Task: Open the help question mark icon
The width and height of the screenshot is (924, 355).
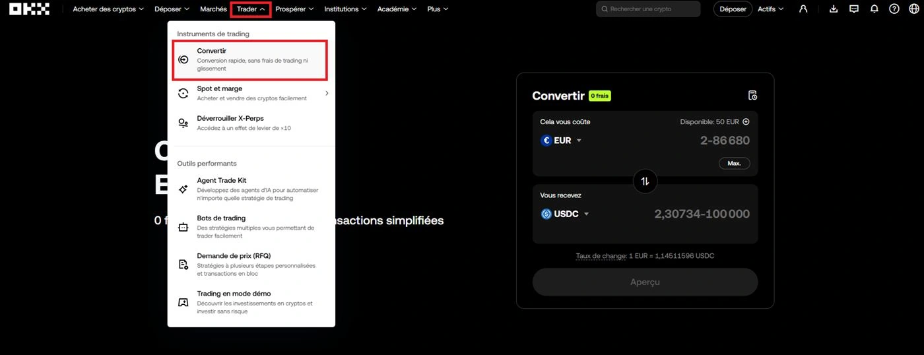Action: (x=894, y=9)
